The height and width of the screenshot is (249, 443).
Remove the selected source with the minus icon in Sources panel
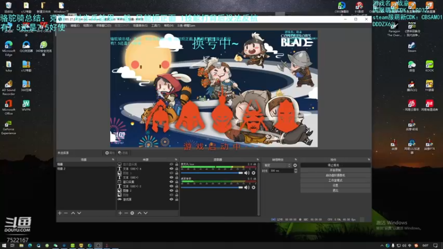point(126,213)
